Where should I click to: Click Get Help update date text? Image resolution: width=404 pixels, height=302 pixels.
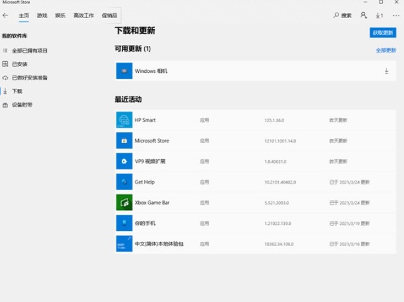click(349, 182)
